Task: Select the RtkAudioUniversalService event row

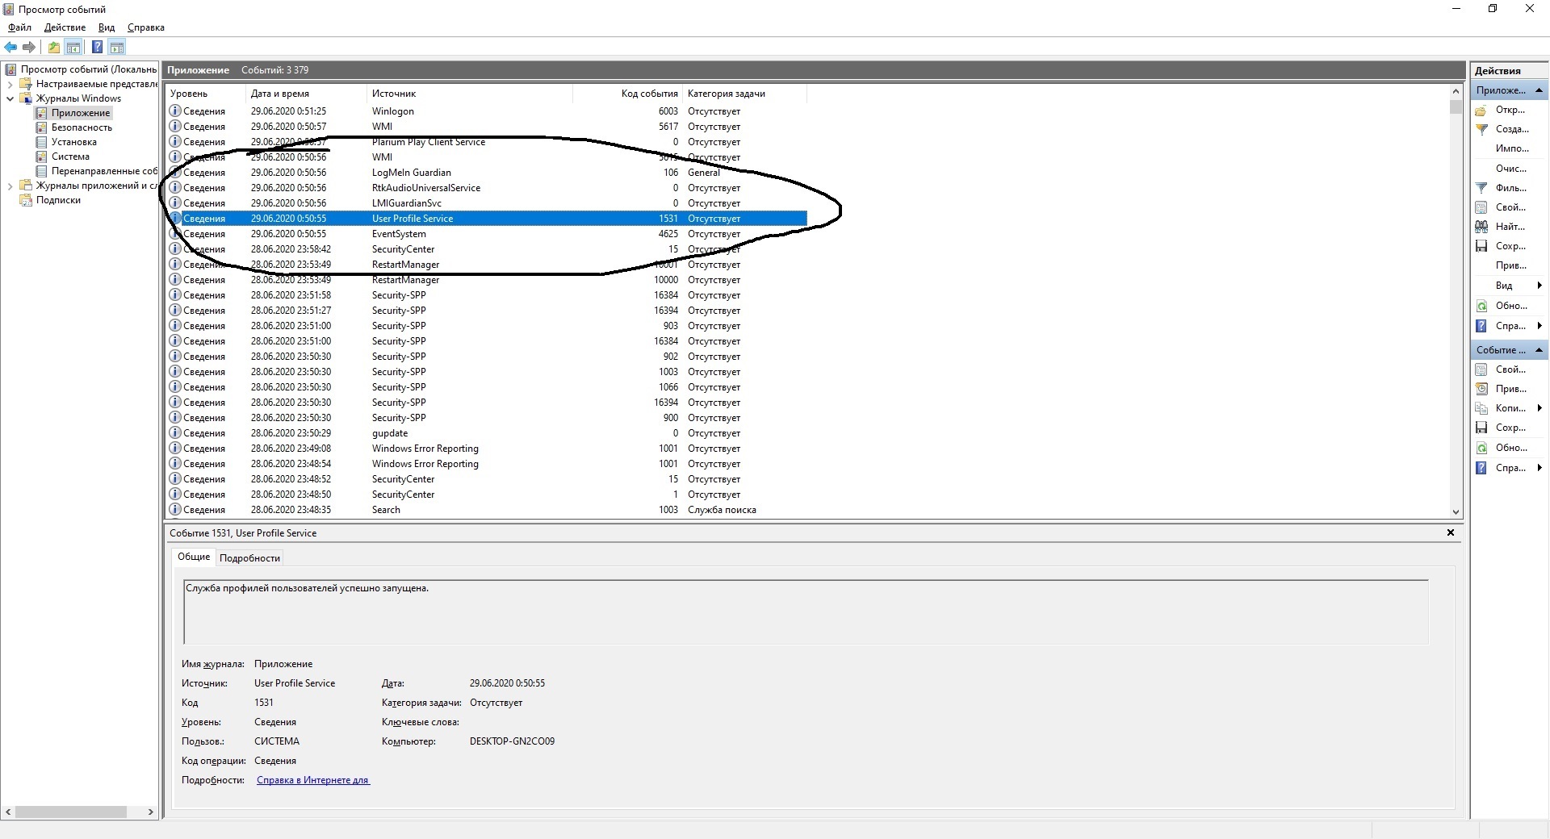Action: coord(487,188)
